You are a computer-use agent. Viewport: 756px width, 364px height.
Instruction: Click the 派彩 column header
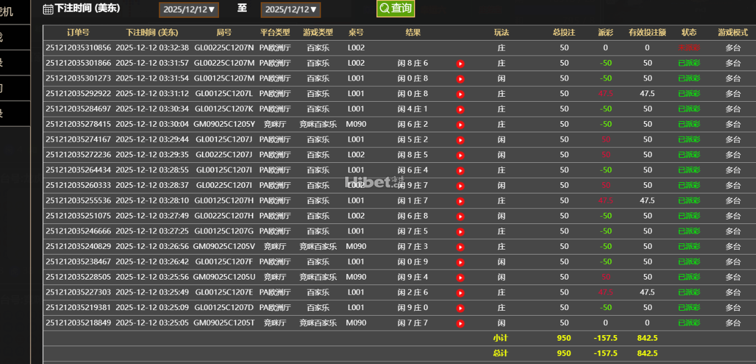click(x=605, y=33)
